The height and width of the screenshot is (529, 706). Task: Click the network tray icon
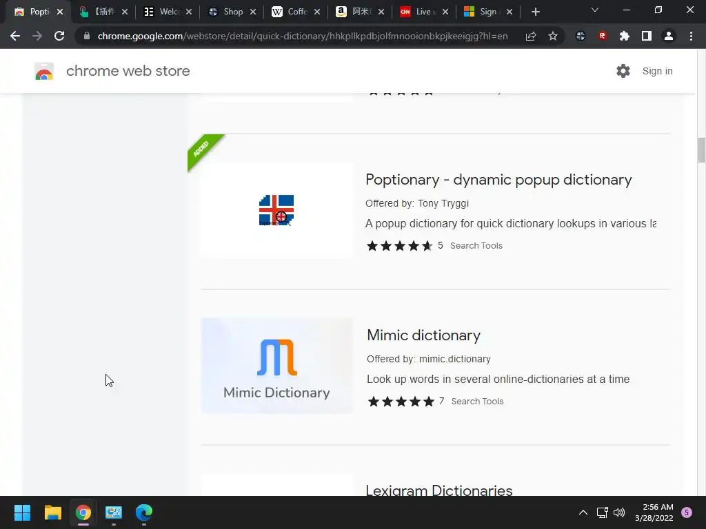pyautogui.click(x=602, y=512)
